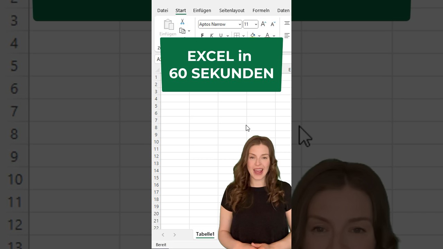Viewport: 443px width, 249px height.
Task: Select cell A14 in the worksheet
Action: [x=175, y=170]
